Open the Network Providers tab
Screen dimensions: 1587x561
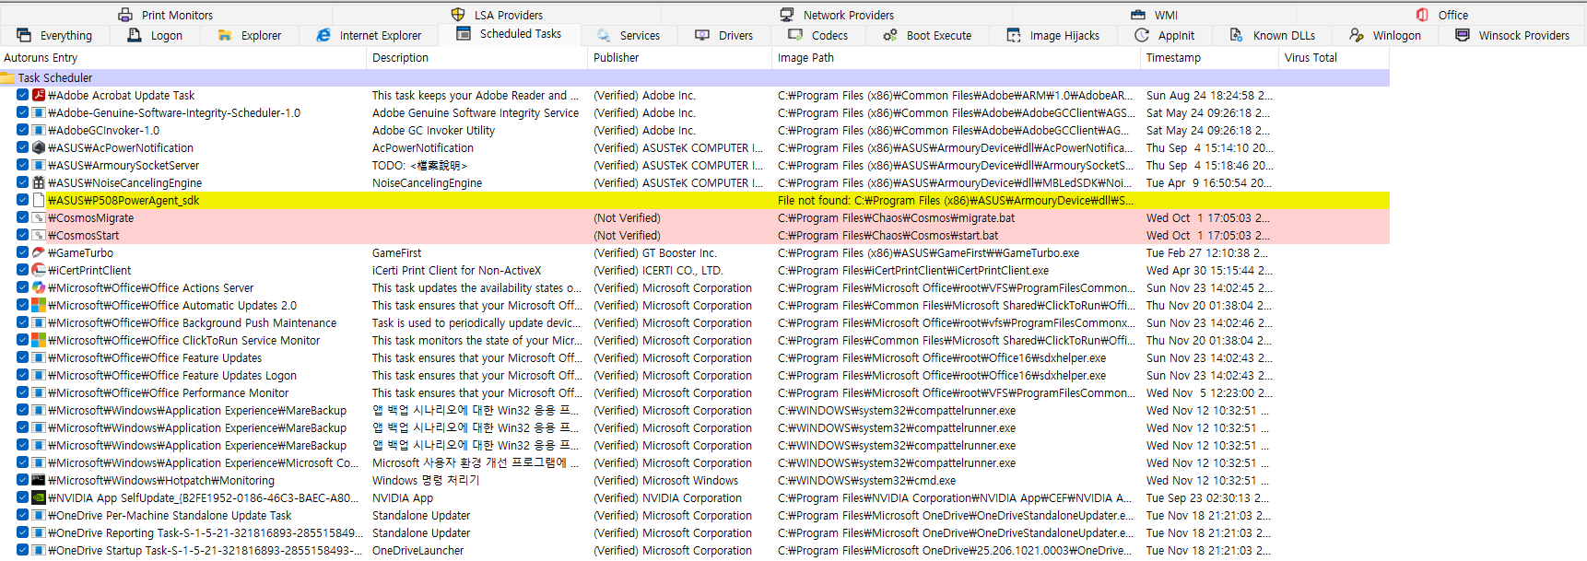pyautogui.click(x=837, y=15)
